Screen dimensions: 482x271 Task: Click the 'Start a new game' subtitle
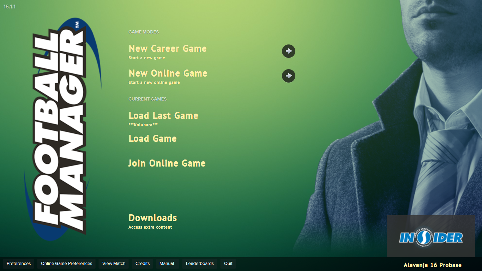pos(147,58)
